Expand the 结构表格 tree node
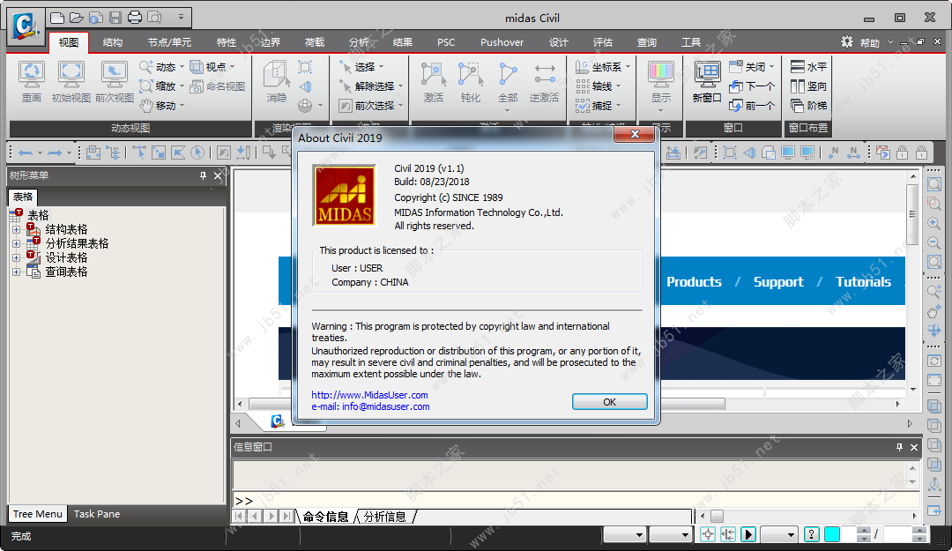Screen dimensions: 952x551 click(17, 229)
